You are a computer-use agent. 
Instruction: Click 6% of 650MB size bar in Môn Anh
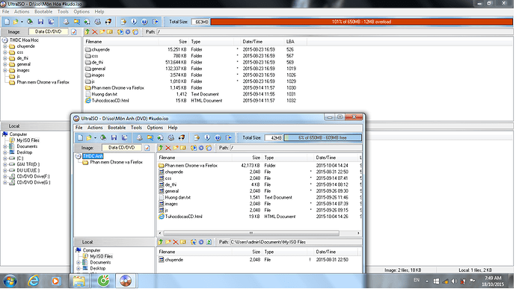pyautogui.click(x=322, y=138)
